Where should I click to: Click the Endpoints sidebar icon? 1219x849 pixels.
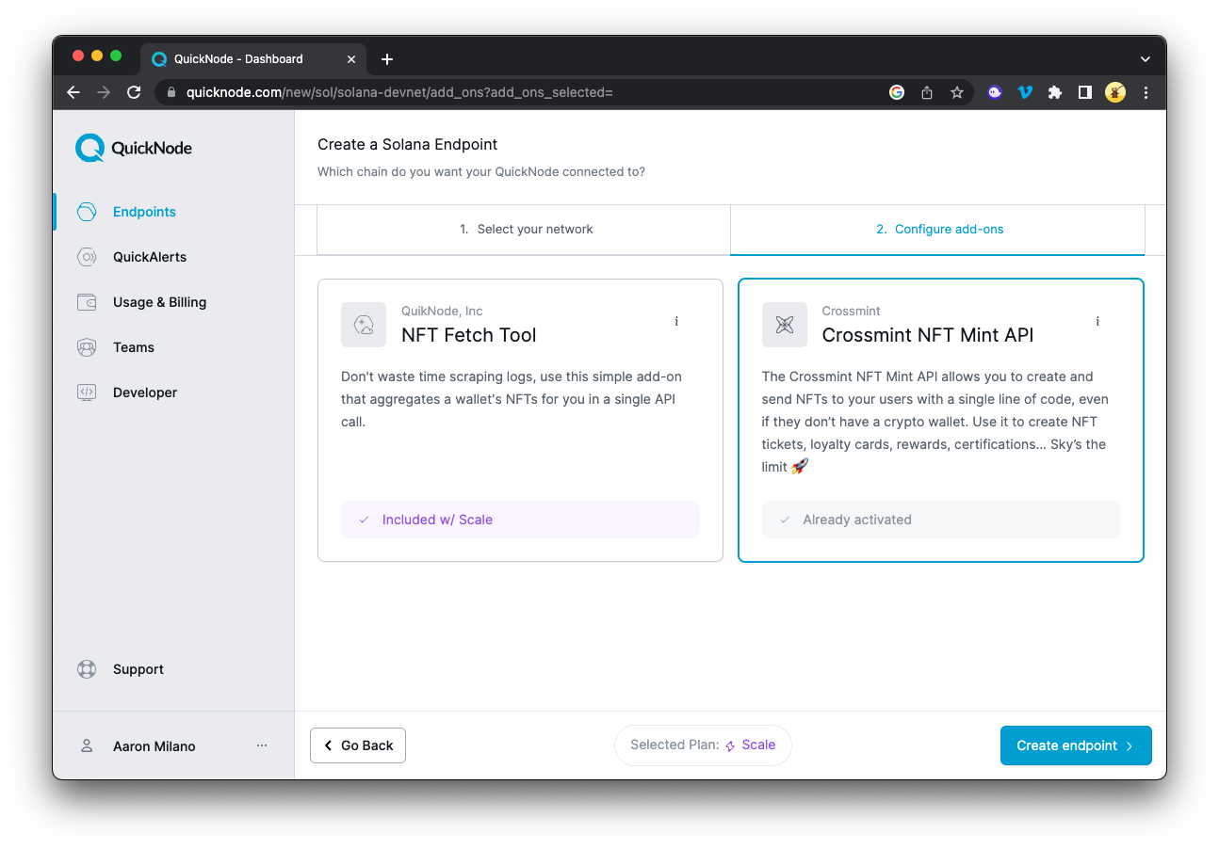(x=87, y=212)
